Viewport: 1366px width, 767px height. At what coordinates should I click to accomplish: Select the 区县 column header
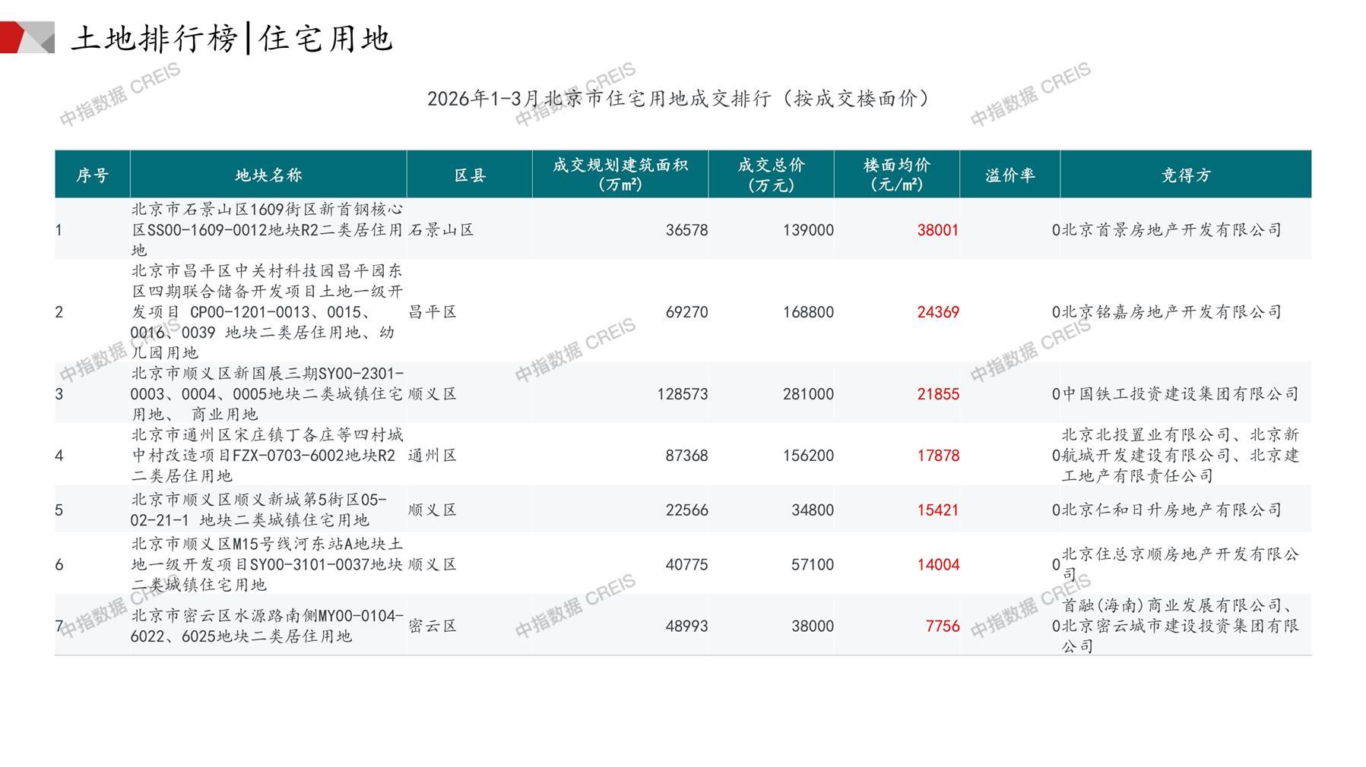[x=470, y=175]
